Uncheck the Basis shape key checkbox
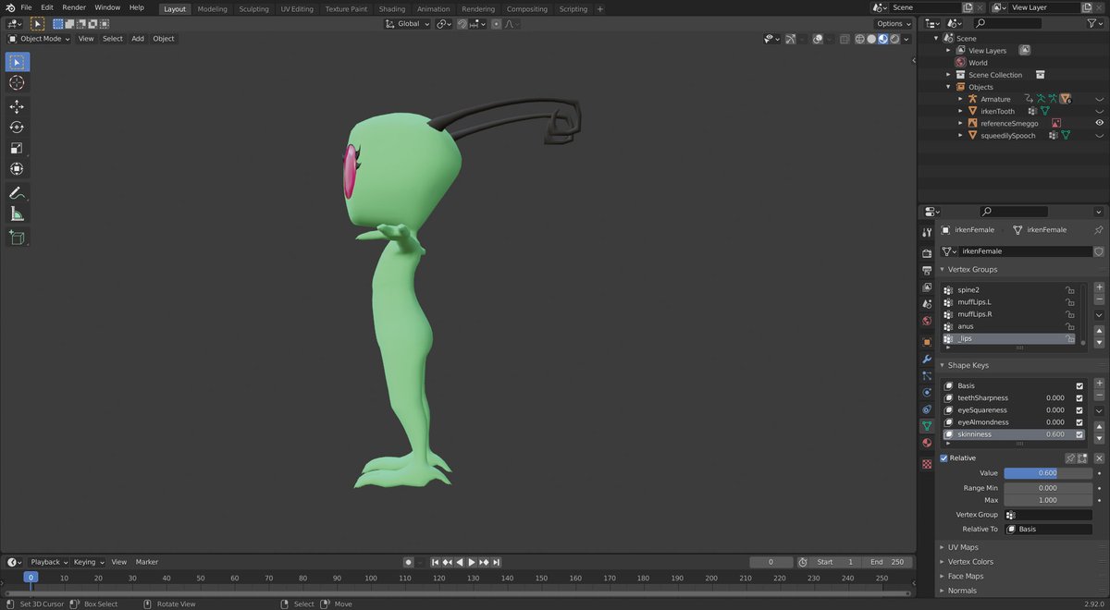This screenshot has width=1110, height=610. click(1079, 386)
